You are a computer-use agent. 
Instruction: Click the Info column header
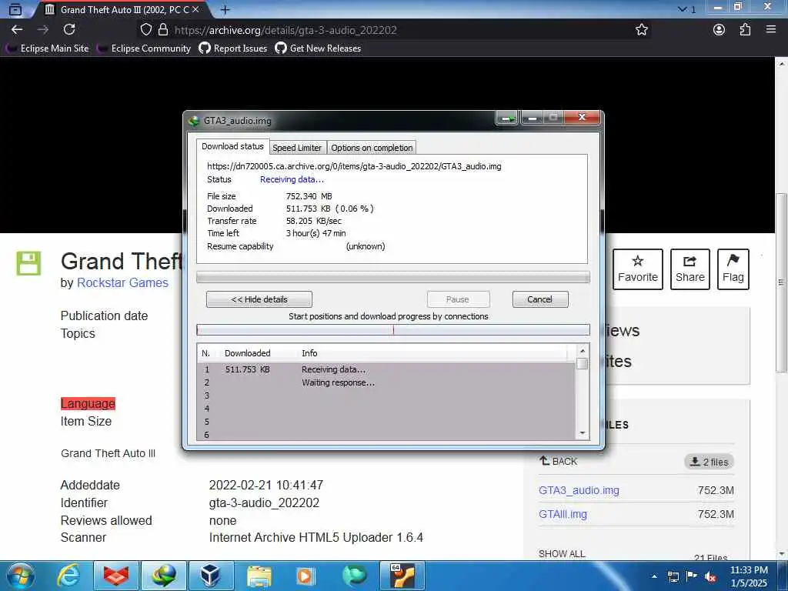click(309, 353)
